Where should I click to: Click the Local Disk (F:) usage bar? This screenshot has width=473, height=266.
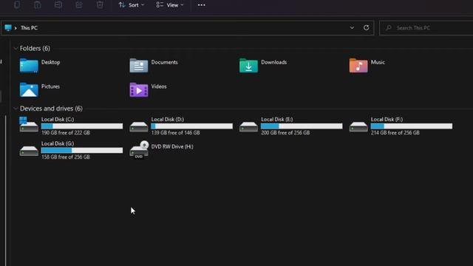tap(412, 126)
